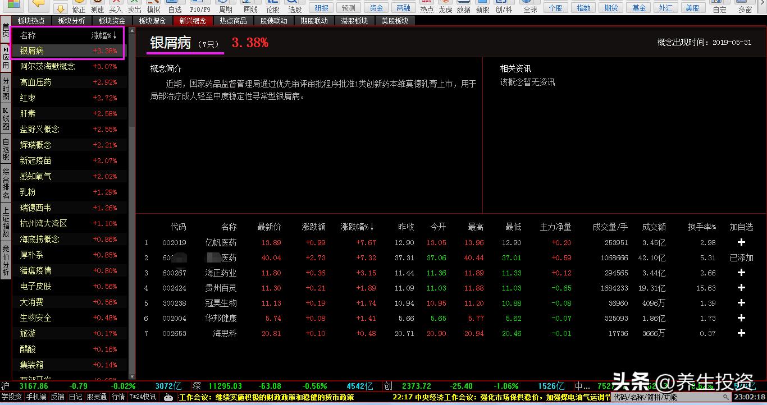The image size is (767, 405).
Task: Select 阿尔茨海默概念 in concept list
Action: click(70, 66)
